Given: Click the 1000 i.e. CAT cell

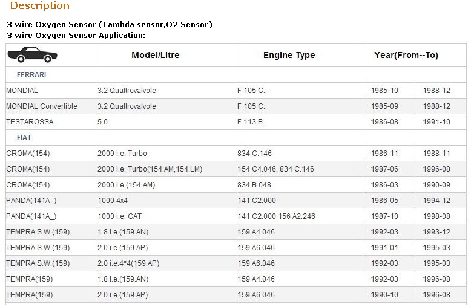Looking at the screenshot, I should click(x=120, y=216).
